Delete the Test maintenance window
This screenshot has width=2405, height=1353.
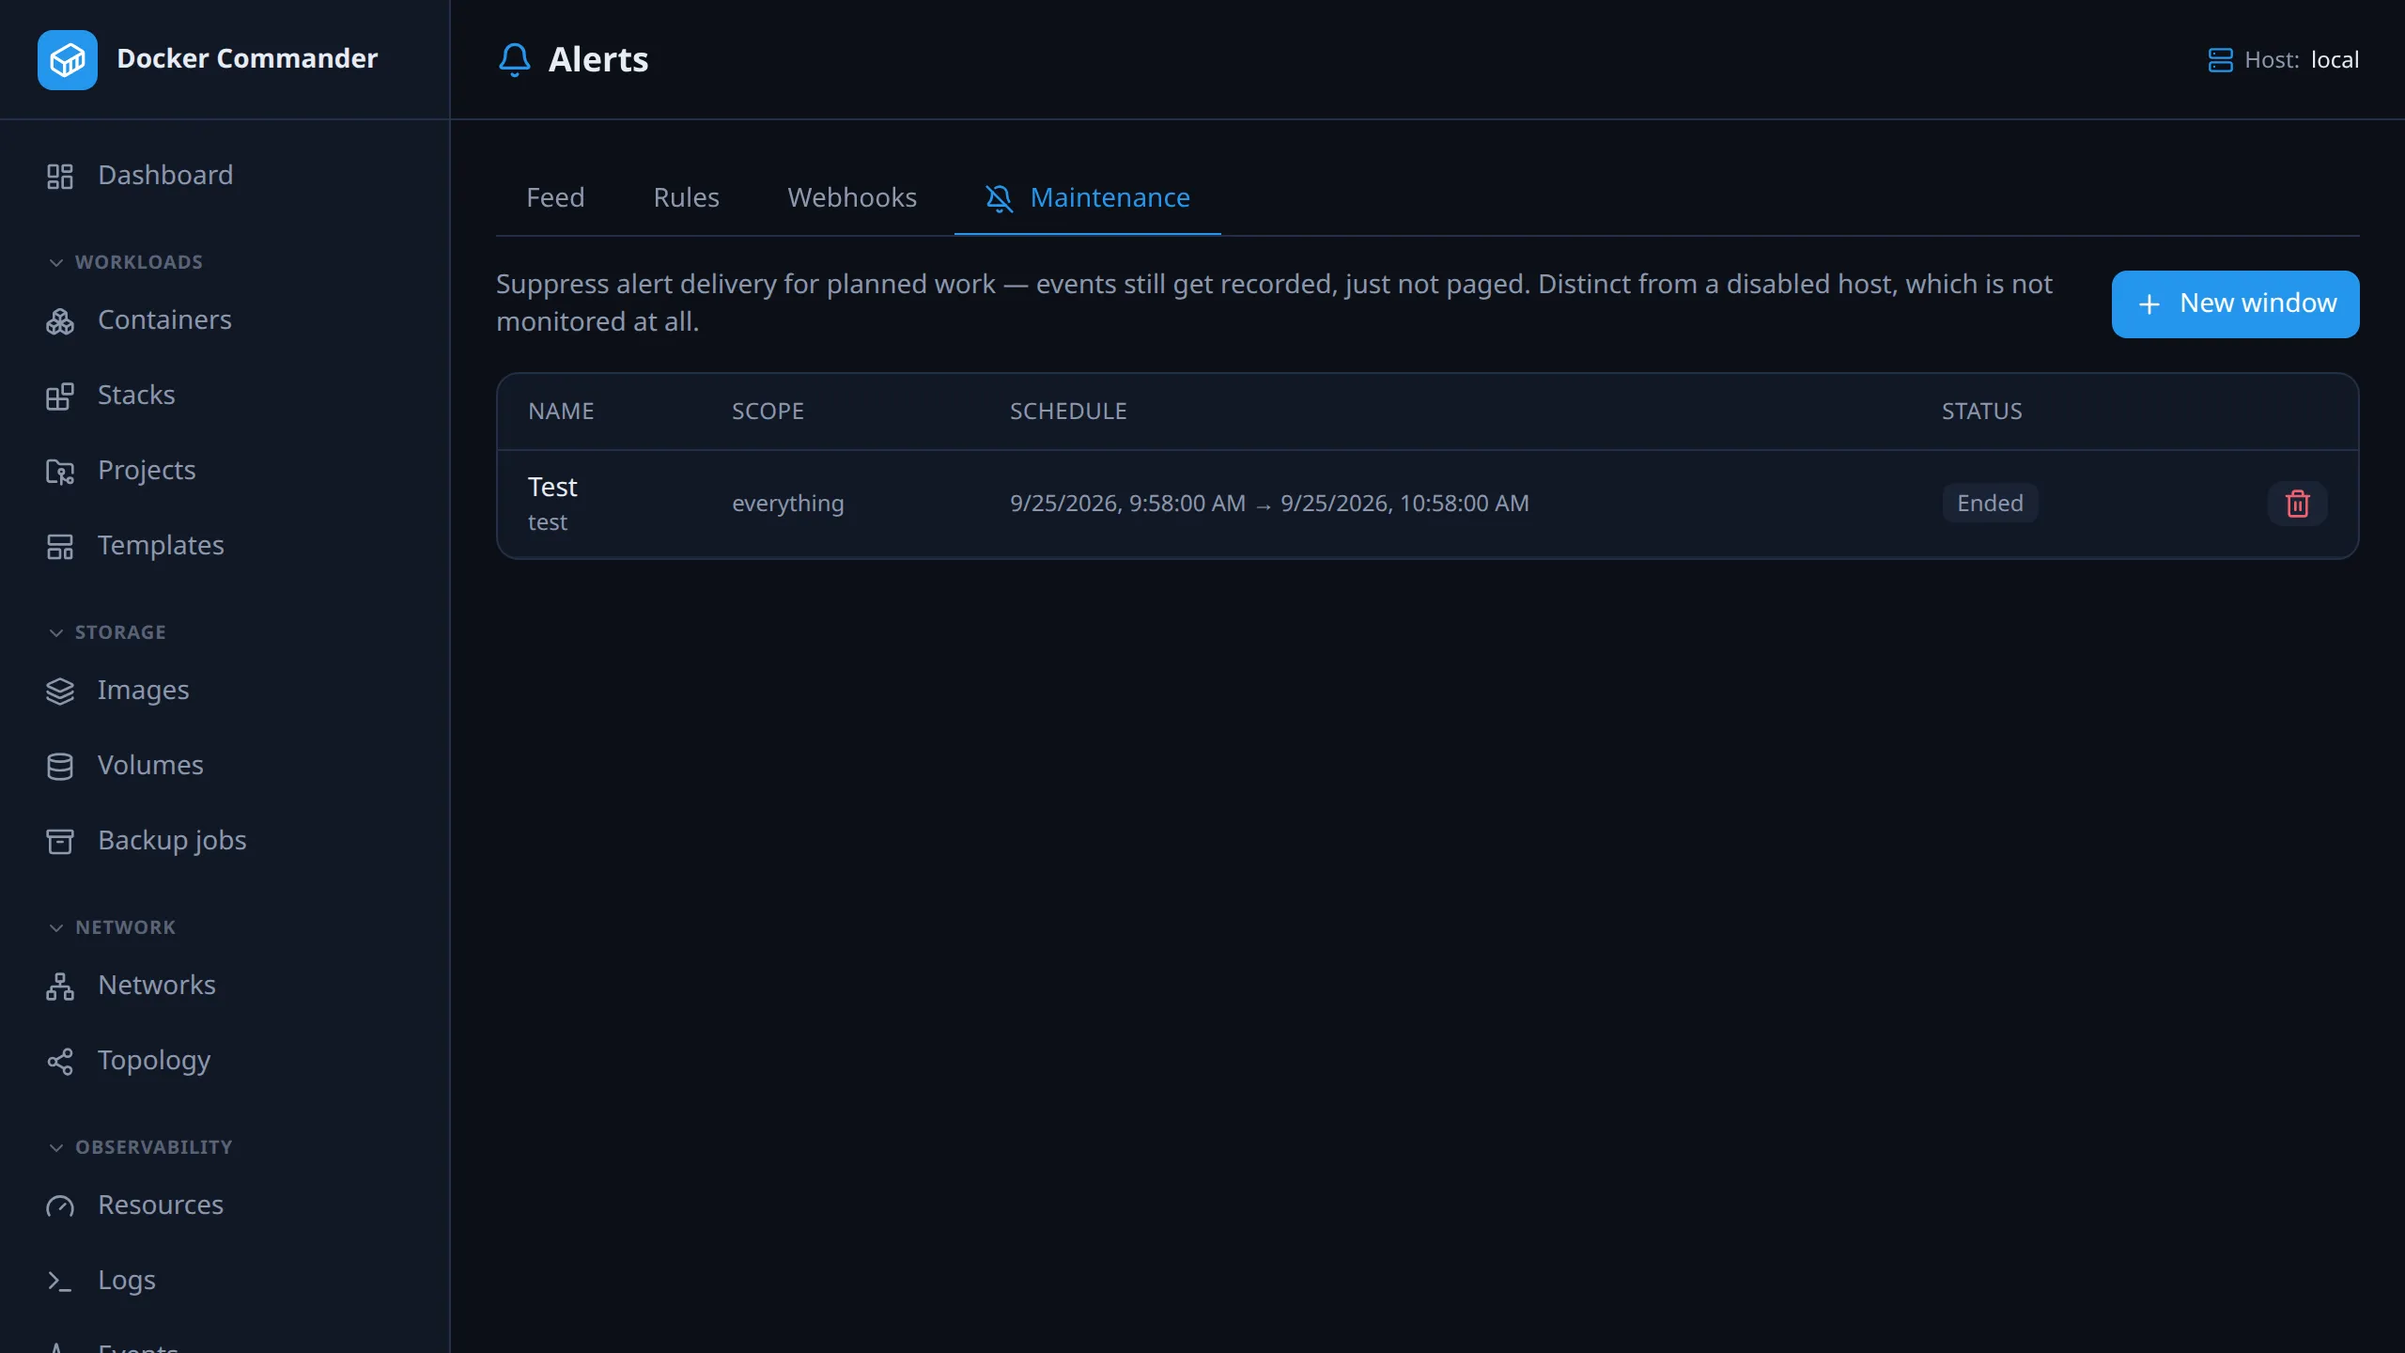pyautogui.click(x=2297, y=504)
